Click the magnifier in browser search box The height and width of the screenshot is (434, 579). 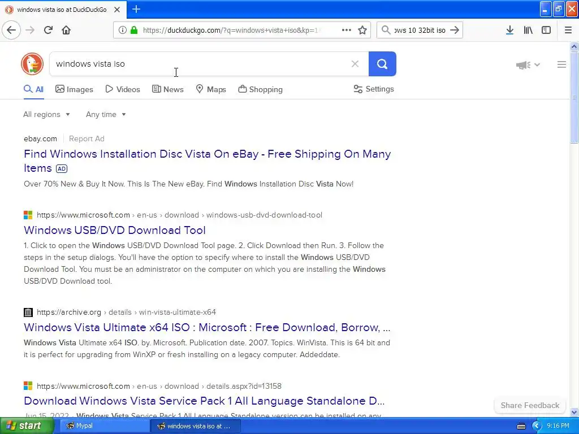pos(386,30)
